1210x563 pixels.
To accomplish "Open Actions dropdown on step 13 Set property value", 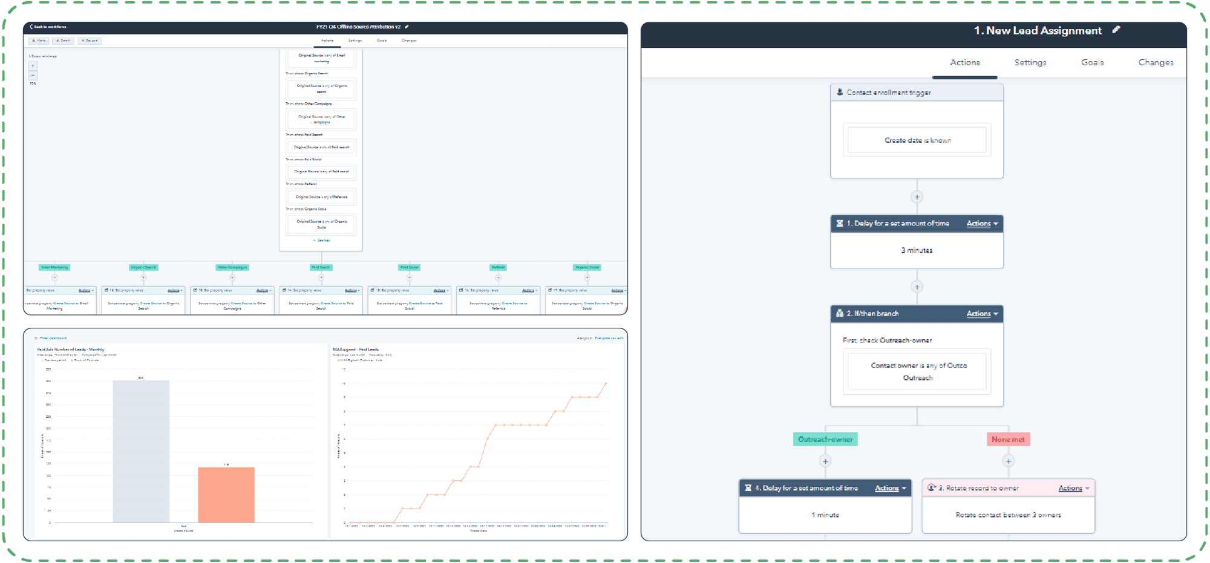I will (x=264, y=291).
